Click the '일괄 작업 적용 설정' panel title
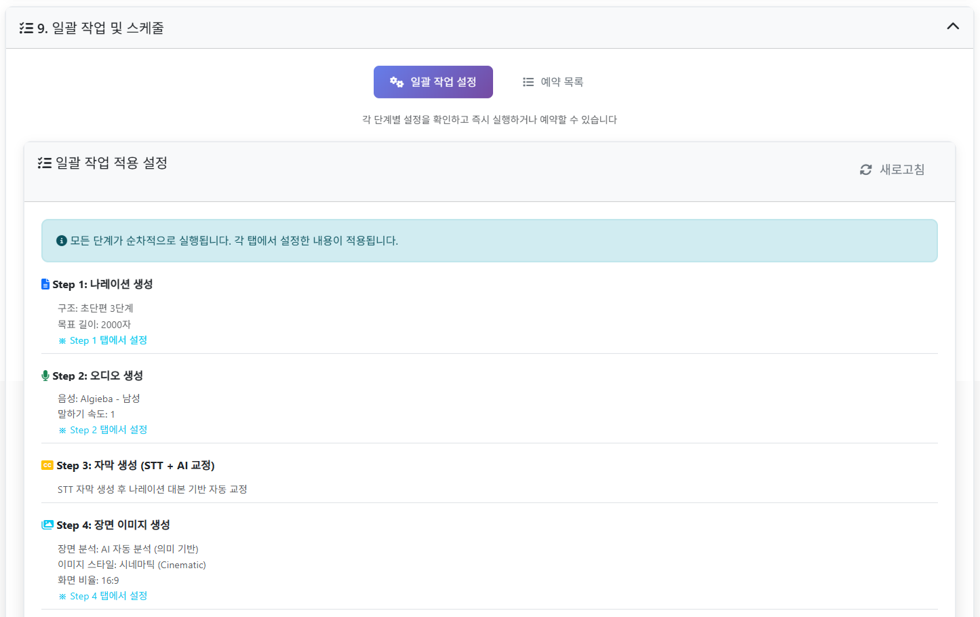The image size is (980, 617). (111, 163)
